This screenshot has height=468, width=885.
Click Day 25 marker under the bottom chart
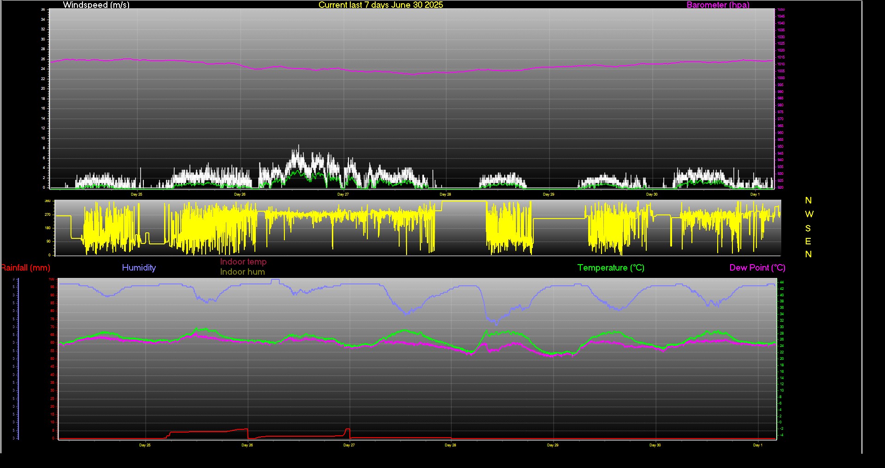(x=145, y=445)
